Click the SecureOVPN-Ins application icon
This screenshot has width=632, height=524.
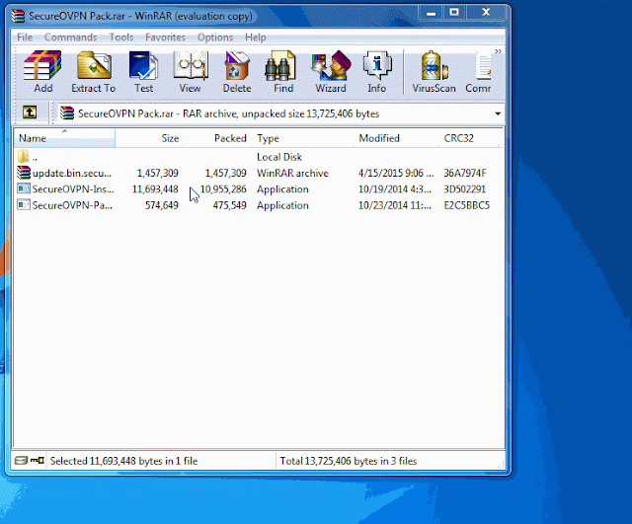click(24, 188)
